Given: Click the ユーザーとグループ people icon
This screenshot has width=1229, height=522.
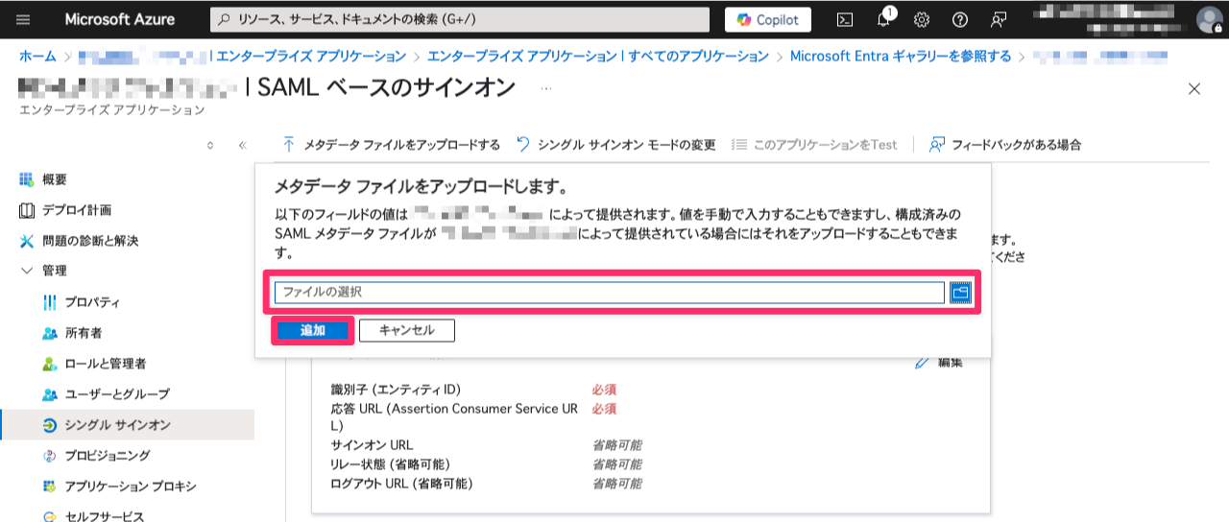Looking at the screenshot, I should point(50,394).
